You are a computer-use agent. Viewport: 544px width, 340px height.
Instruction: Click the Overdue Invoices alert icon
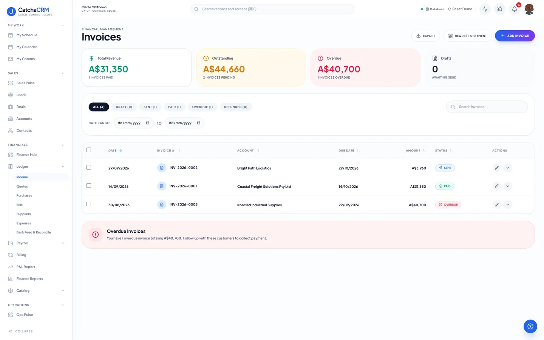click(x=96, y=235)
